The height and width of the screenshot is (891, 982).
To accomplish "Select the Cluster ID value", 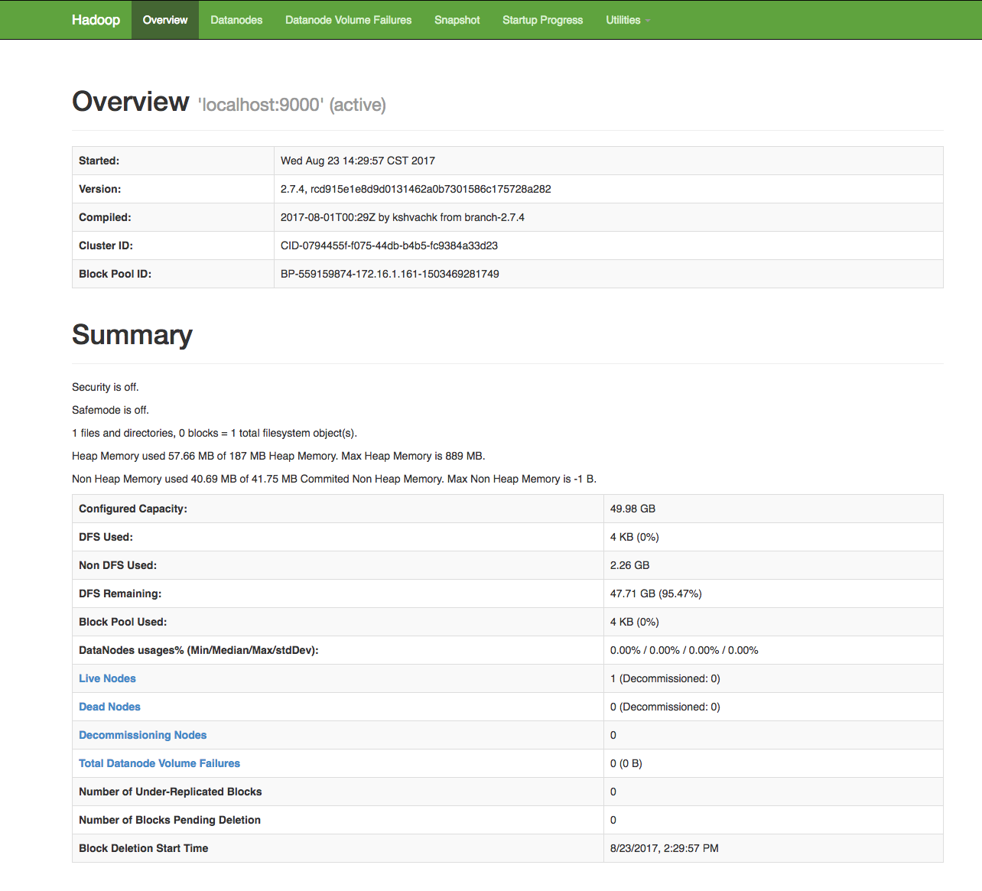I will click(x=389, y=246).
